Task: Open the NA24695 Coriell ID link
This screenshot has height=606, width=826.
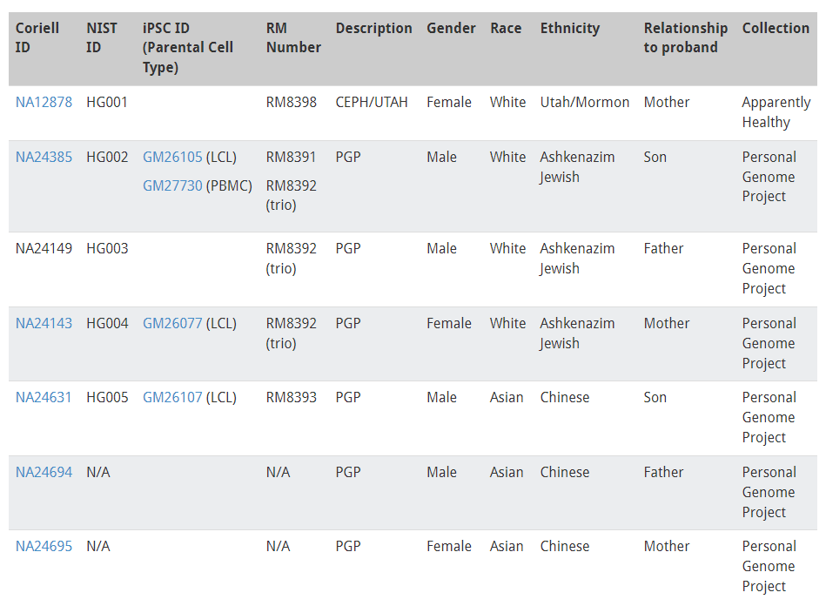Action: 44,547
